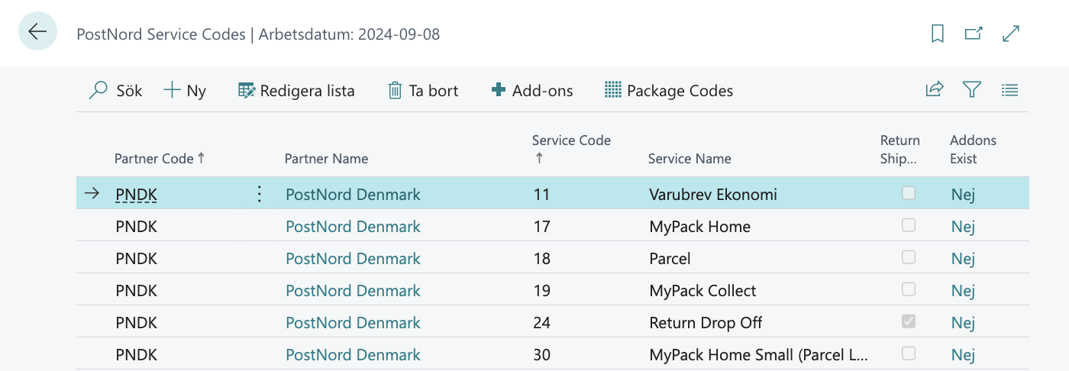
Task: Toggle Return Ship checkbox for MyPack Home Small
Action: coord(909,353)
